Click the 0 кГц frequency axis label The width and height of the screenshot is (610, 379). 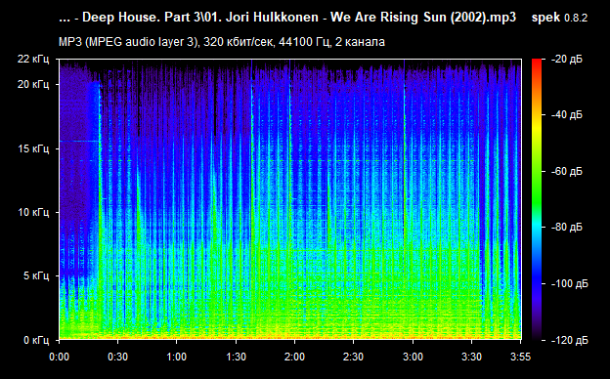click(36, 340)
